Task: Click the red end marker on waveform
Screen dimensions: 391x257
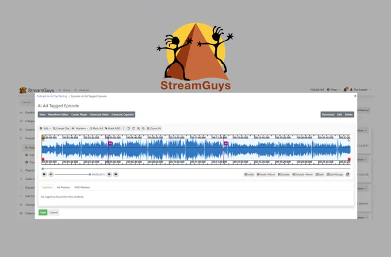Action: pyautogui.click(x=349, y=159)
